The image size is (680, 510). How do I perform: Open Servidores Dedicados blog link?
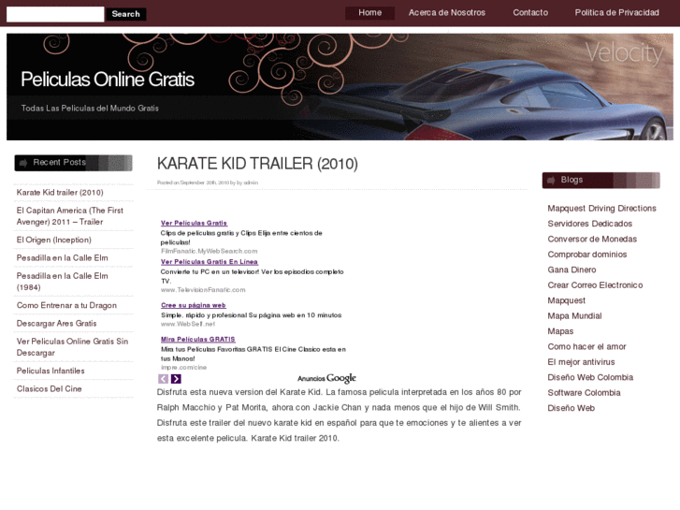pyautogui.click(x=590, y=224)
